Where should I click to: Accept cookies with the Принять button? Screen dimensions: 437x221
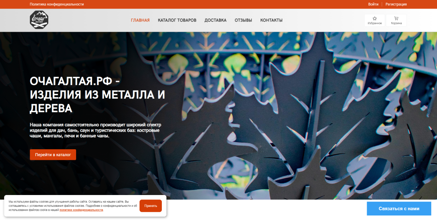click(151, 206)
